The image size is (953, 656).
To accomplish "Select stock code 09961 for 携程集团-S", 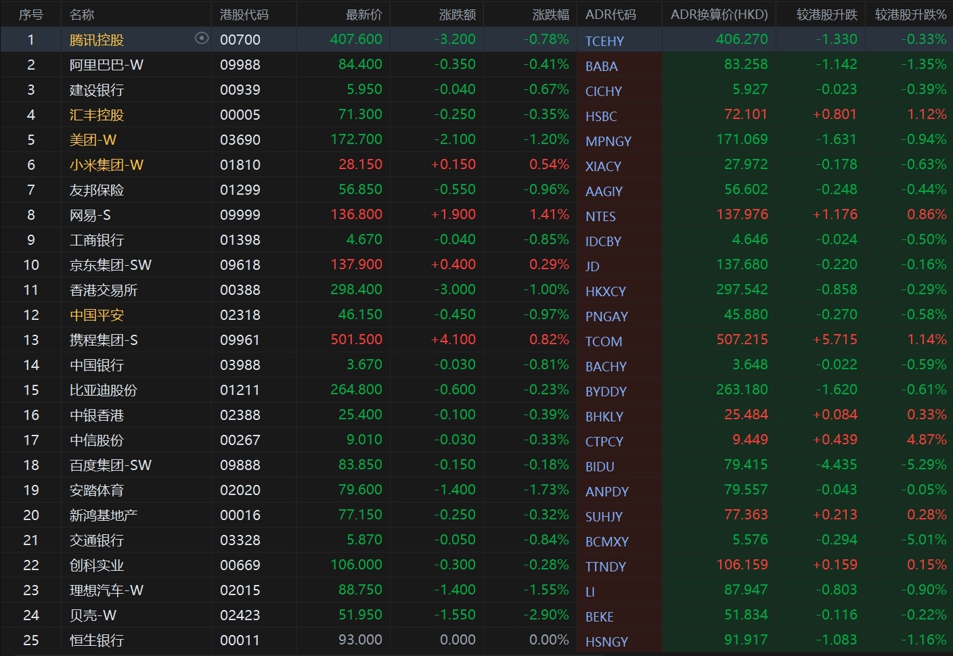I will click(240, 340).
